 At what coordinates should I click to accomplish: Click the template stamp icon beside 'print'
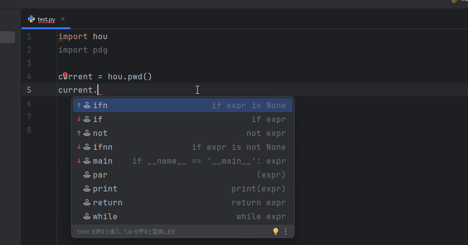click(x=87, y=189)
